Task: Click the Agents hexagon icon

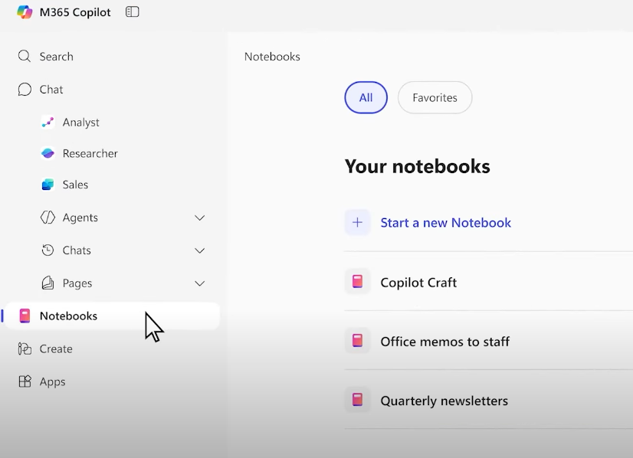Action: [48, 218]
